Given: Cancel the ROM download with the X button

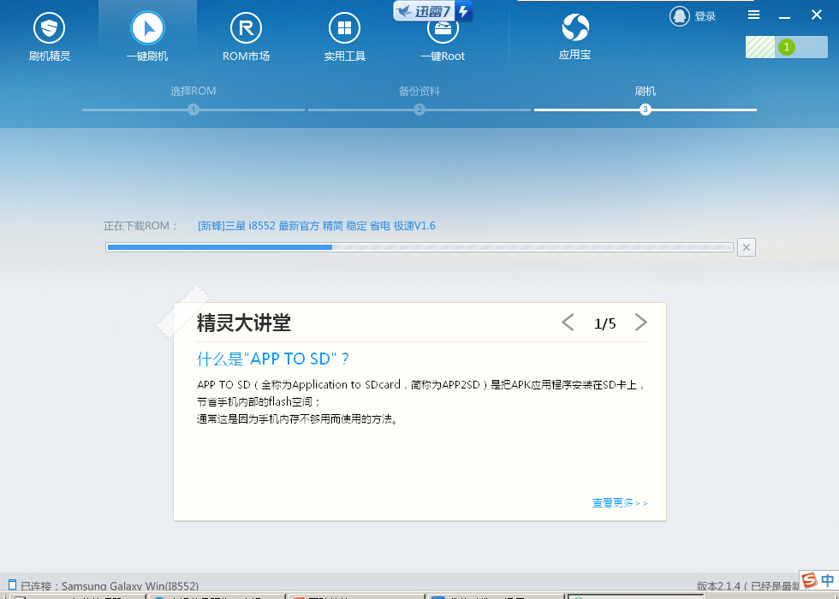Looking at the screenshot, I should click(x=746, y=247).
